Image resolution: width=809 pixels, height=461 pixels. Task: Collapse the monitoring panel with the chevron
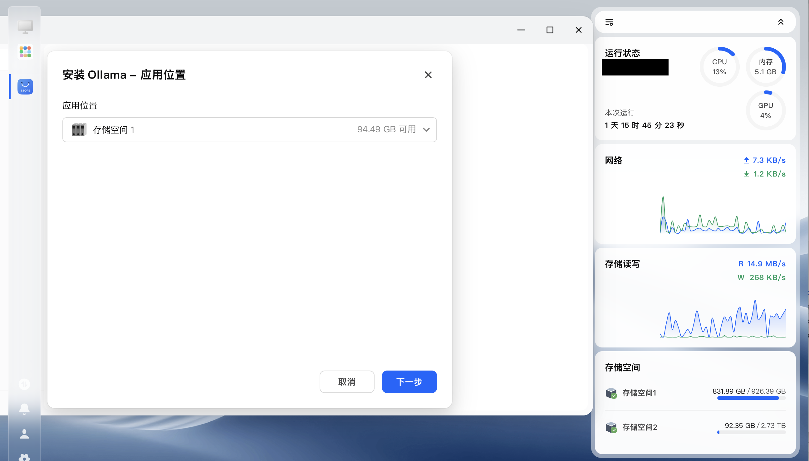click(781, 22)
